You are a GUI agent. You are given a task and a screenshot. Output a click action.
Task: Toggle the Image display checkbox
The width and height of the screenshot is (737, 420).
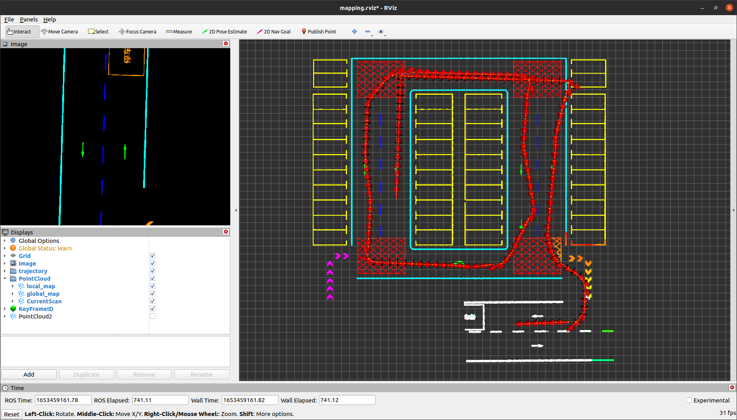[153, 263]
